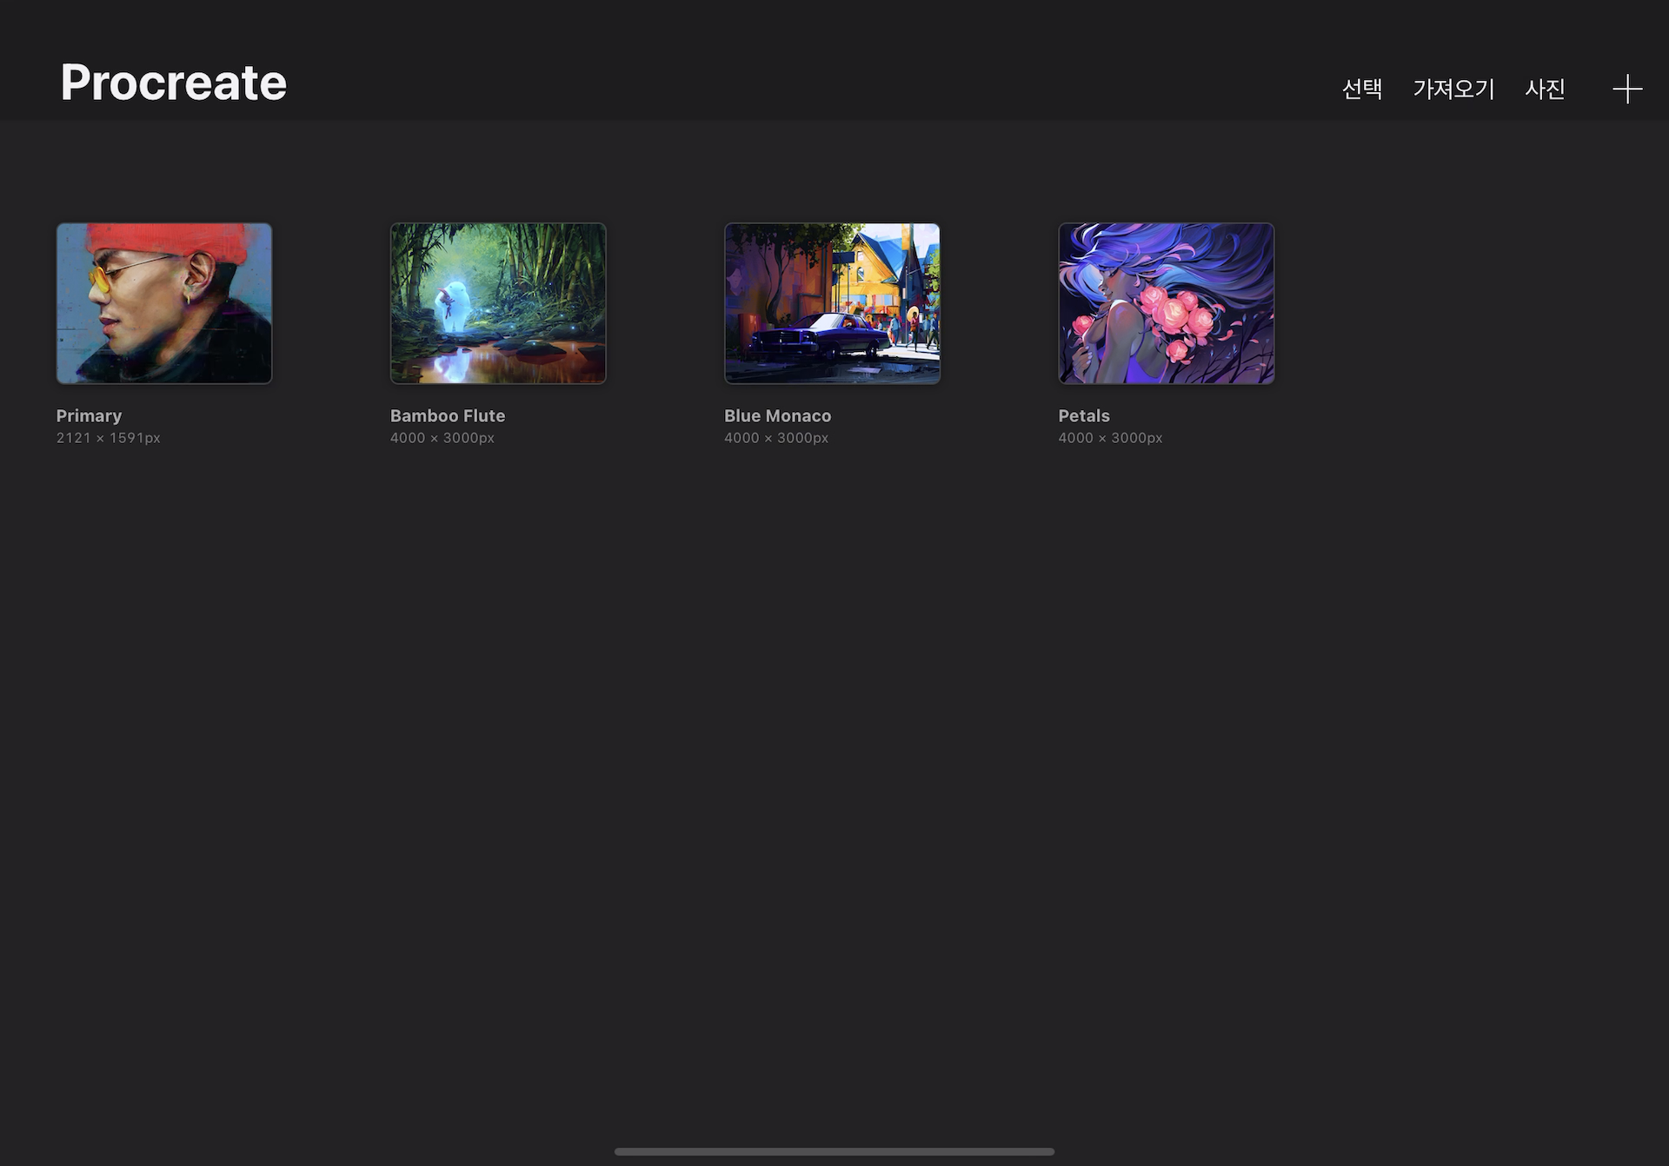Click empty gallery area below the artworks
This screenshot has height=1166, width=1669.
point(834,739)
